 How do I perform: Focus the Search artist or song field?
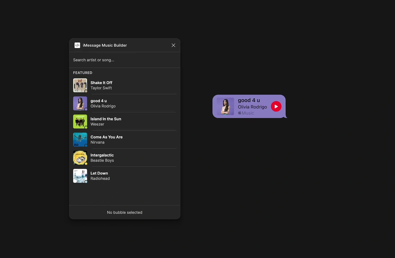click(125, 60)
